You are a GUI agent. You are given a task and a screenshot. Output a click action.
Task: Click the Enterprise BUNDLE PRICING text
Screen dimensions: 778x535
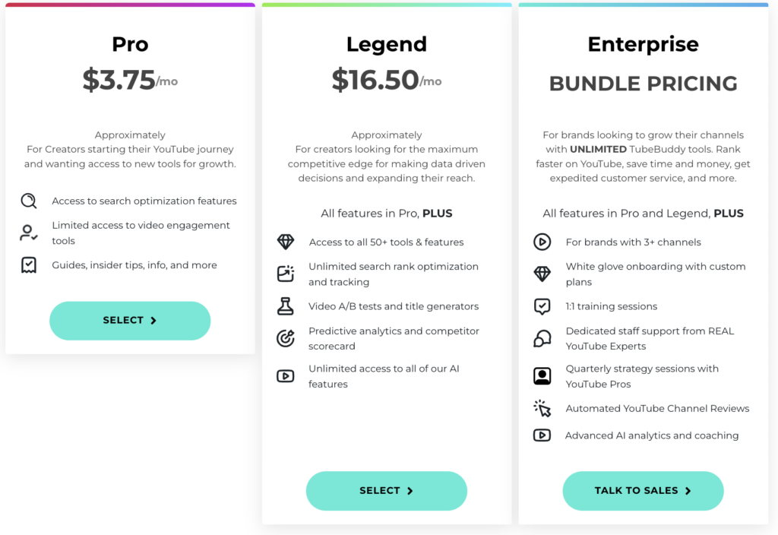point(643,84)
